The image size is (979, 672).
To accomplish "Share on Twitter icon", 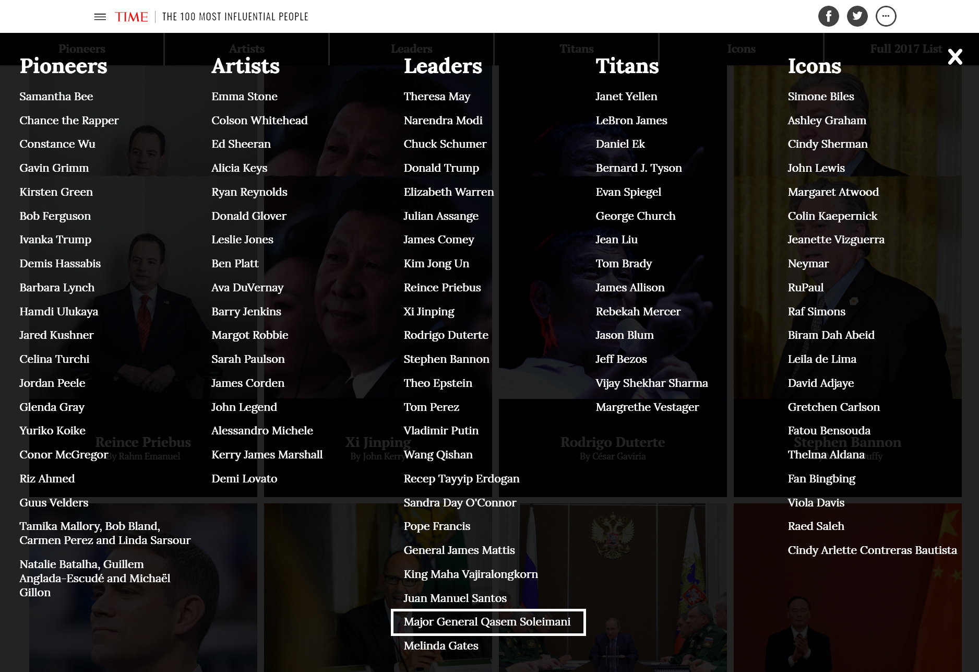I will coord(857,16).
